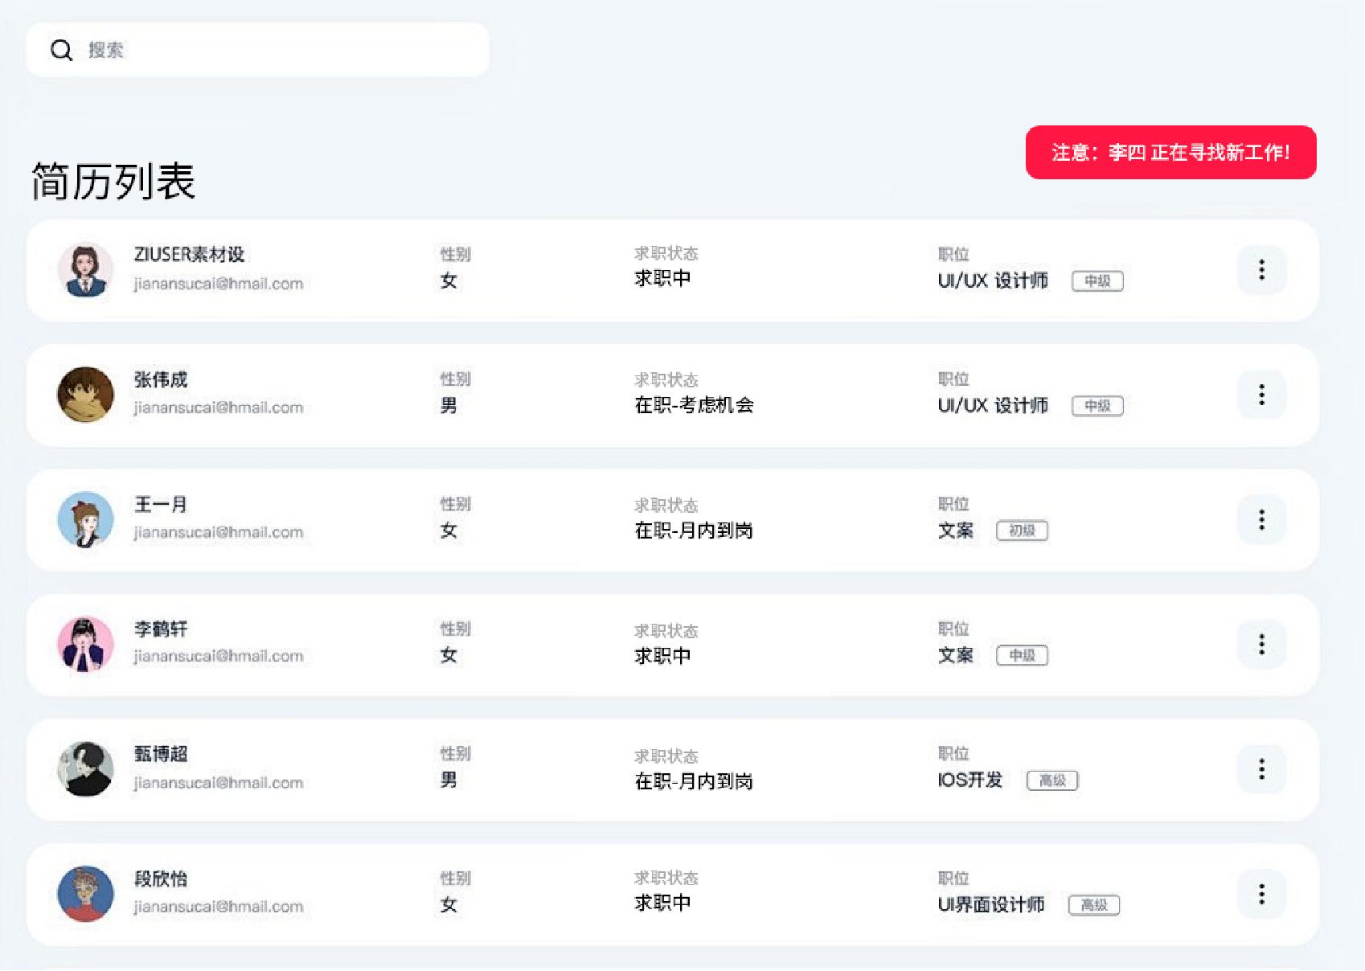Screen dimensions: 1365x971
Task: Select the 段欣怡 resume name
Action: tap(161, 879)
